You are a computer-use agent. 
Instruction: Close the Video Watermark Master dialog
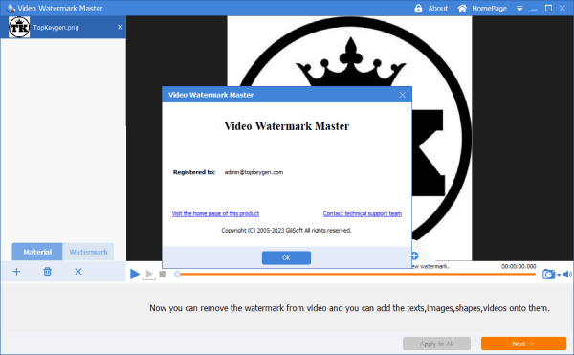pyautogui.click(x=403, y=95)
